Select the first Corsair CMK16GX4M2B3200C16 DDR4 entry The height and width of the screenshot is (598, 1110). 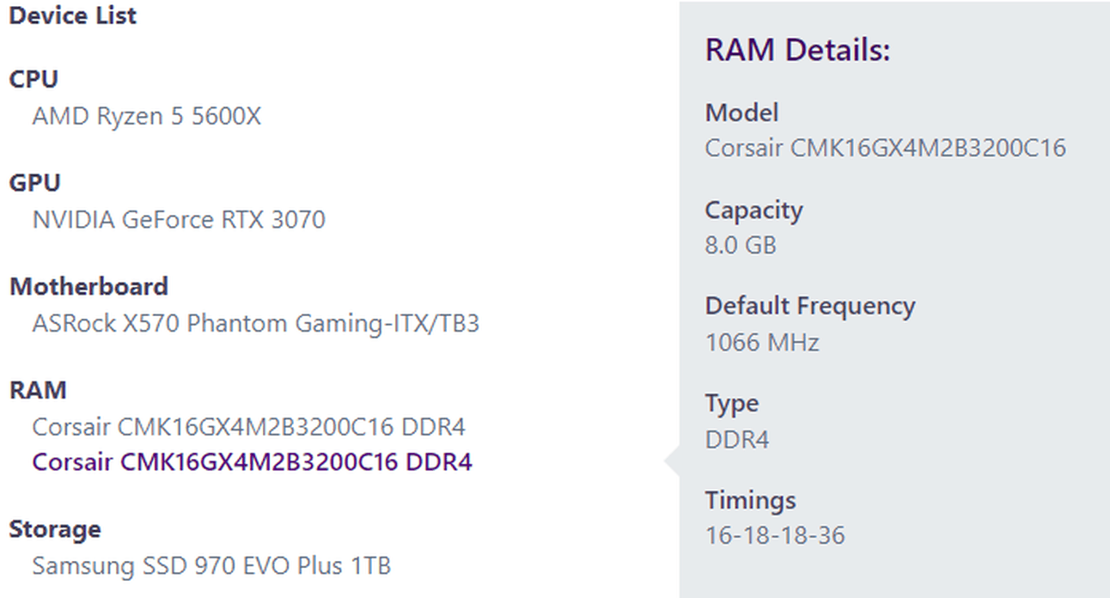coord(249,427)
